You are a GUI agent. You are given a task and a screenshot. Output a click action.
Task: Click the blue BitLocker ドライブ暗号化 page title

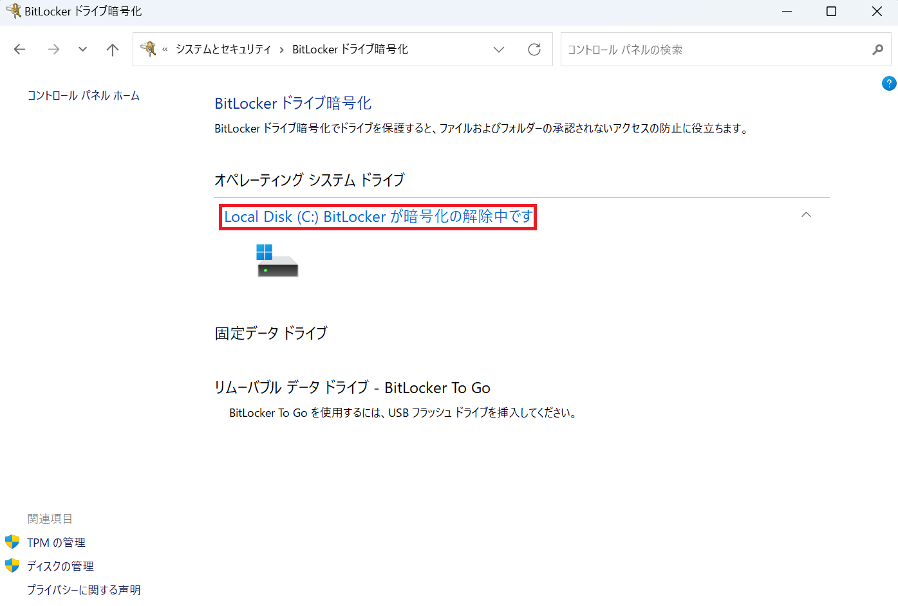293,104
